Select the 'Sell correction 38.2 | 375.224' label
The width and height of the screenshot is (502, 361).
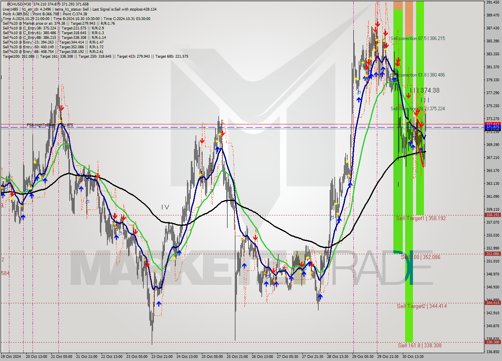418,109
